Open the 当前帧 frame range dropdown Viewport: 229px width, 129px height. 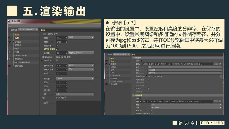point(75,79)
